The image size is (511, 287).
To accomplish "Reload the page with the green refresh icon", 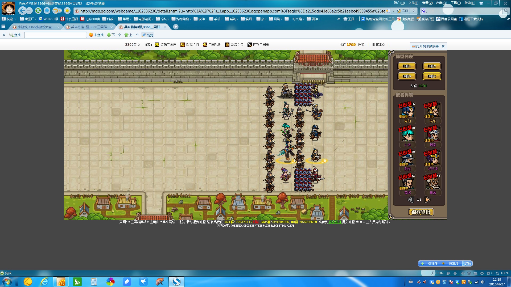I will pyautogui.click(x=38, y=11).
